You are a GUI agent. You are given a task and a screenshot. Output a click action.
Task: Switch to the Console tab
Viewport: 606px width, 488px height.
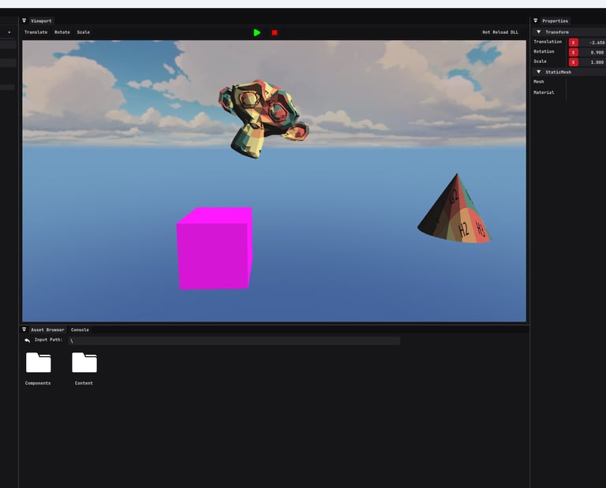coord(80,330)
